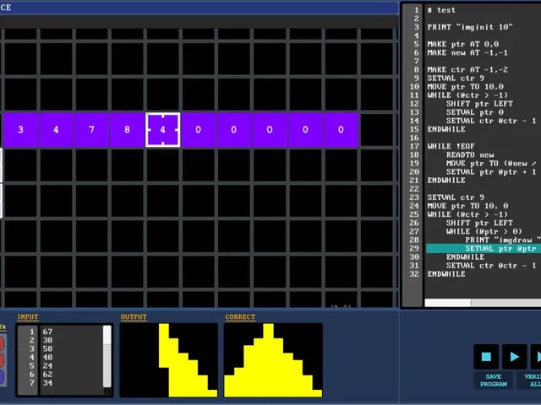Click code line 'MAKE new AT -1,-1'
The height and width of the screenshot is (405, 541).
[467, 52]
